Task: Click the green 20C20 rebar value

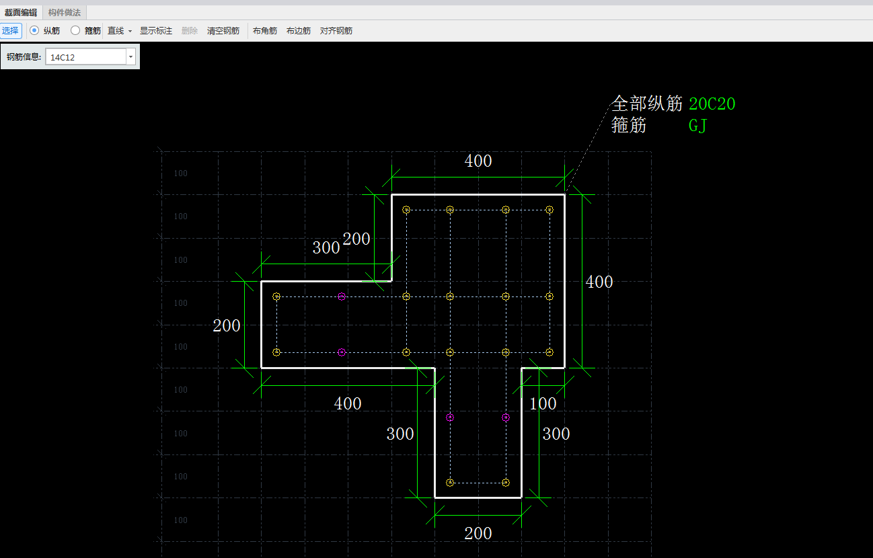Action: click(712, 104)
